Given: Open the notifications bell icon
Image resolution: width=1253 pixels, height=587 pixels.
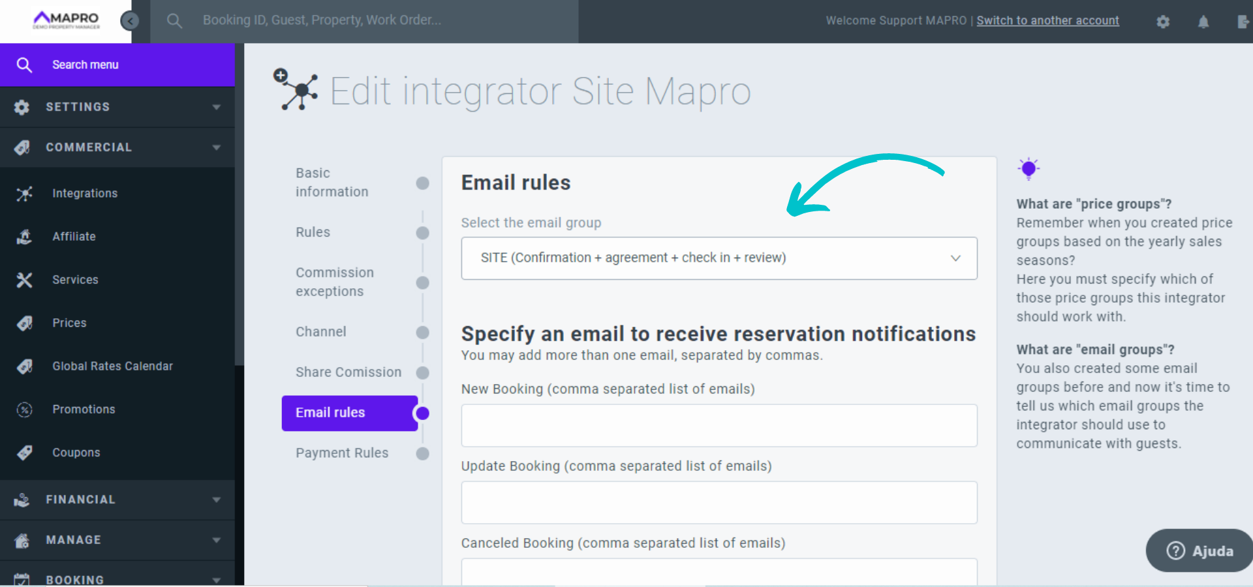Looking at the screenshot, I should [1203, 22].
